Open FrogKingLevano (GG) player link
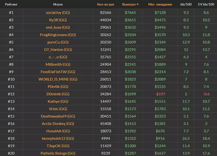This screenshot has width=217, height=156. point(58,35)
